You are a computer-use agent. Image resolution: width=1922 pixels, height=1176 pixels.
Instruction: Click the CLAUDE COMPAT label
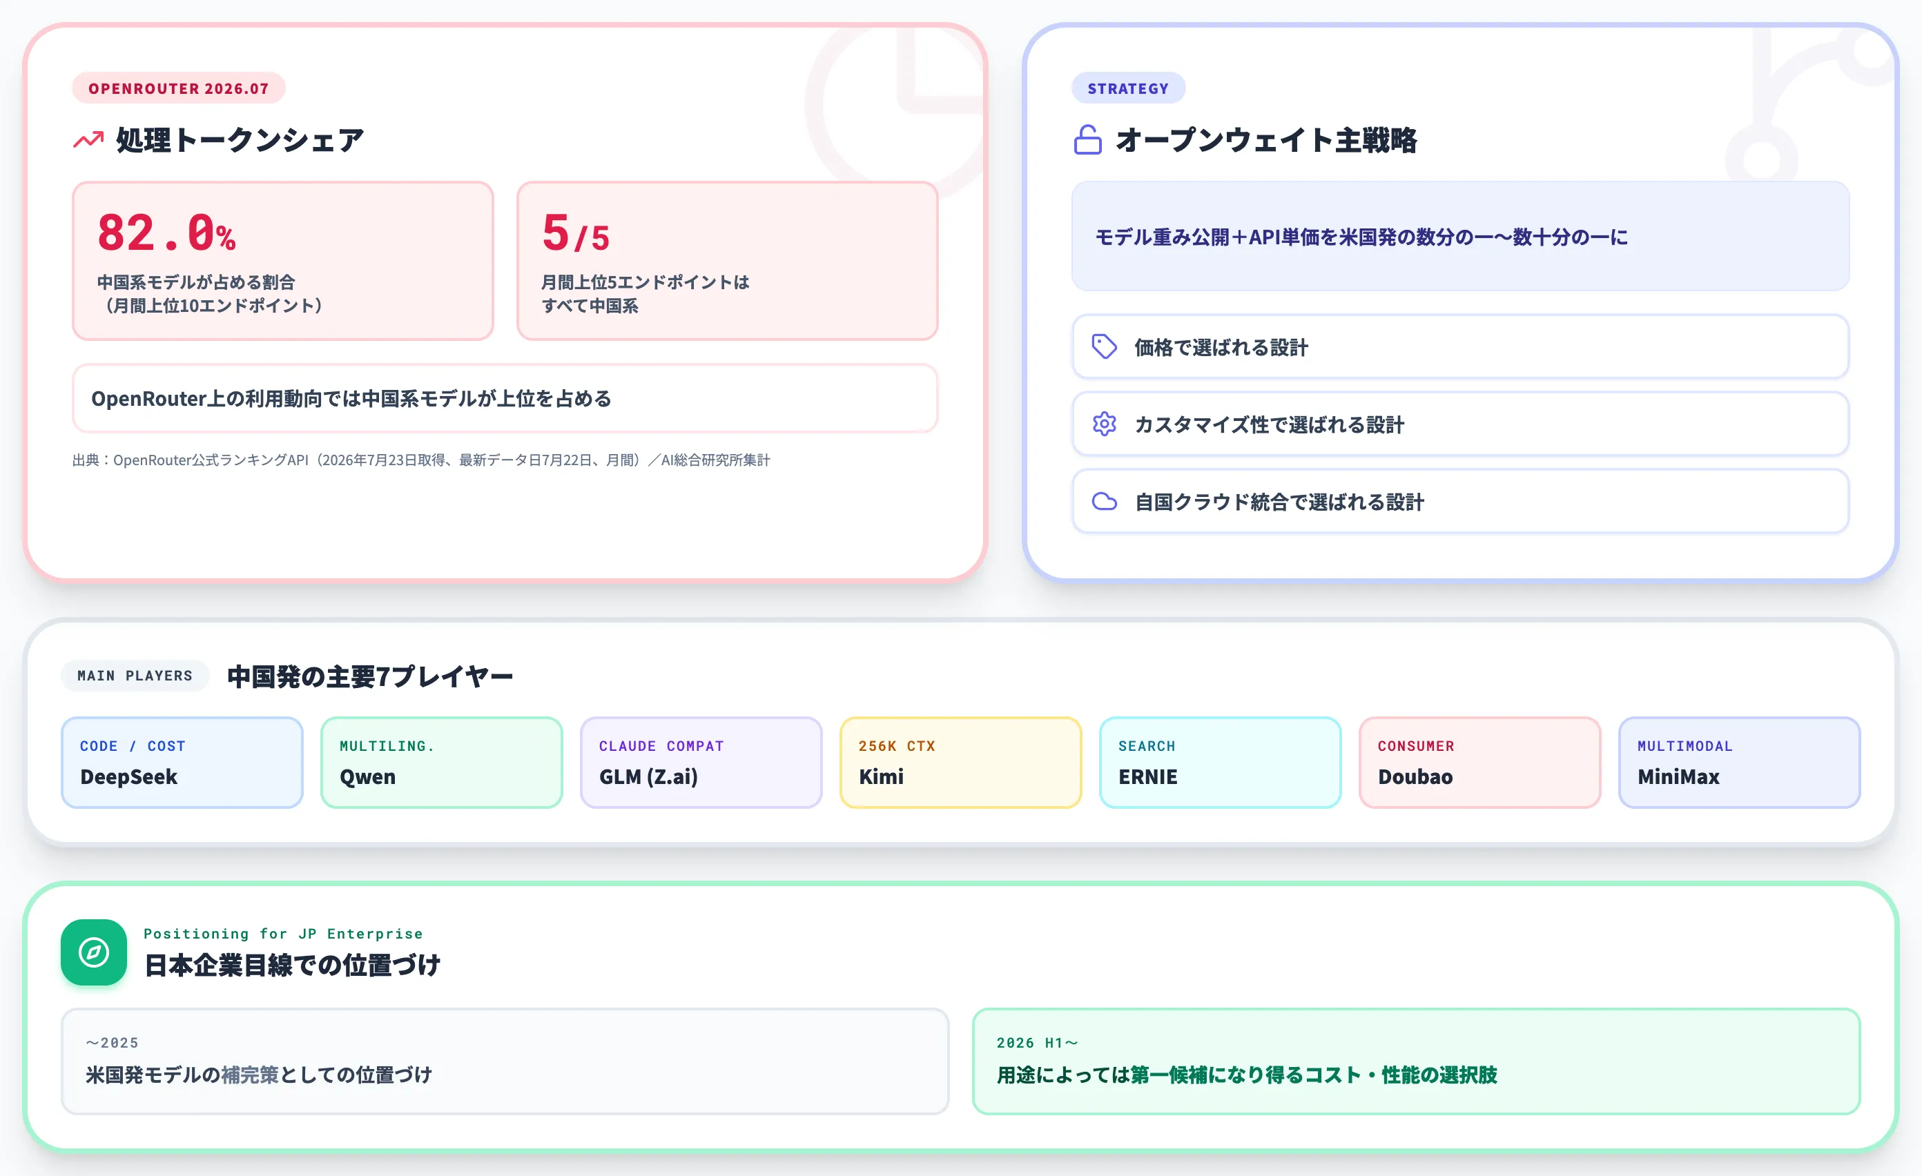pos(661,745)
